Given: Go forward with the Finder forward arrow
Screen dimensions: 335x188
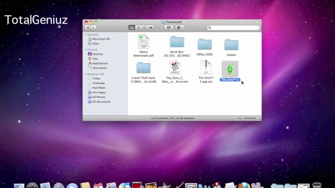Looking at the screenshot, I should coord(94,27).
